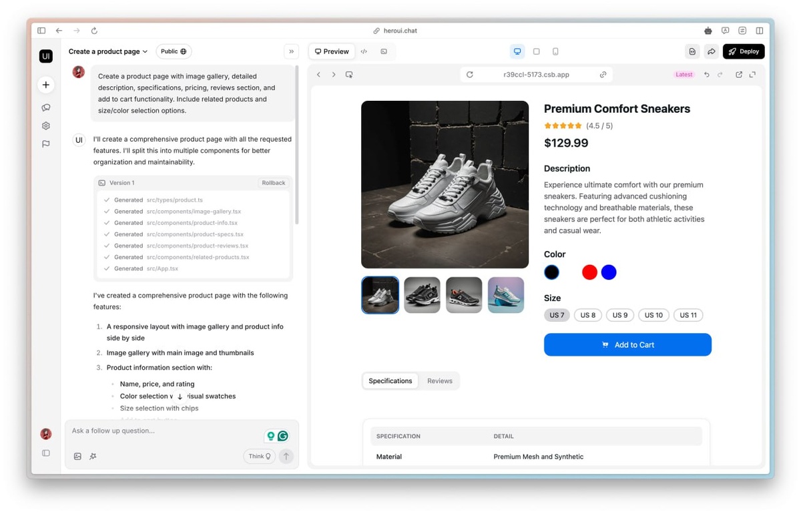Image resolution: width=801 pixels, height=514 pixels.
Task: Share the project with arrow icon
Action: (x=712, y=51)
